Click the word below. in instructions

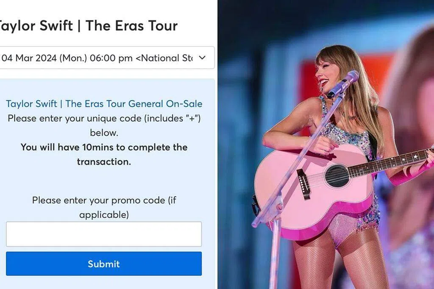104,133
